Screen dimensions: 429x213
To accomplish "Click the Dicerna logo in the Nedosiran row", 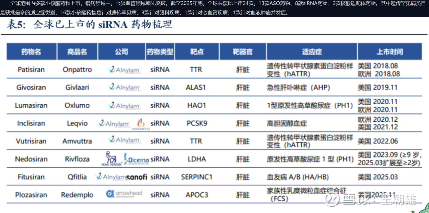I will [x=136, y=159].
